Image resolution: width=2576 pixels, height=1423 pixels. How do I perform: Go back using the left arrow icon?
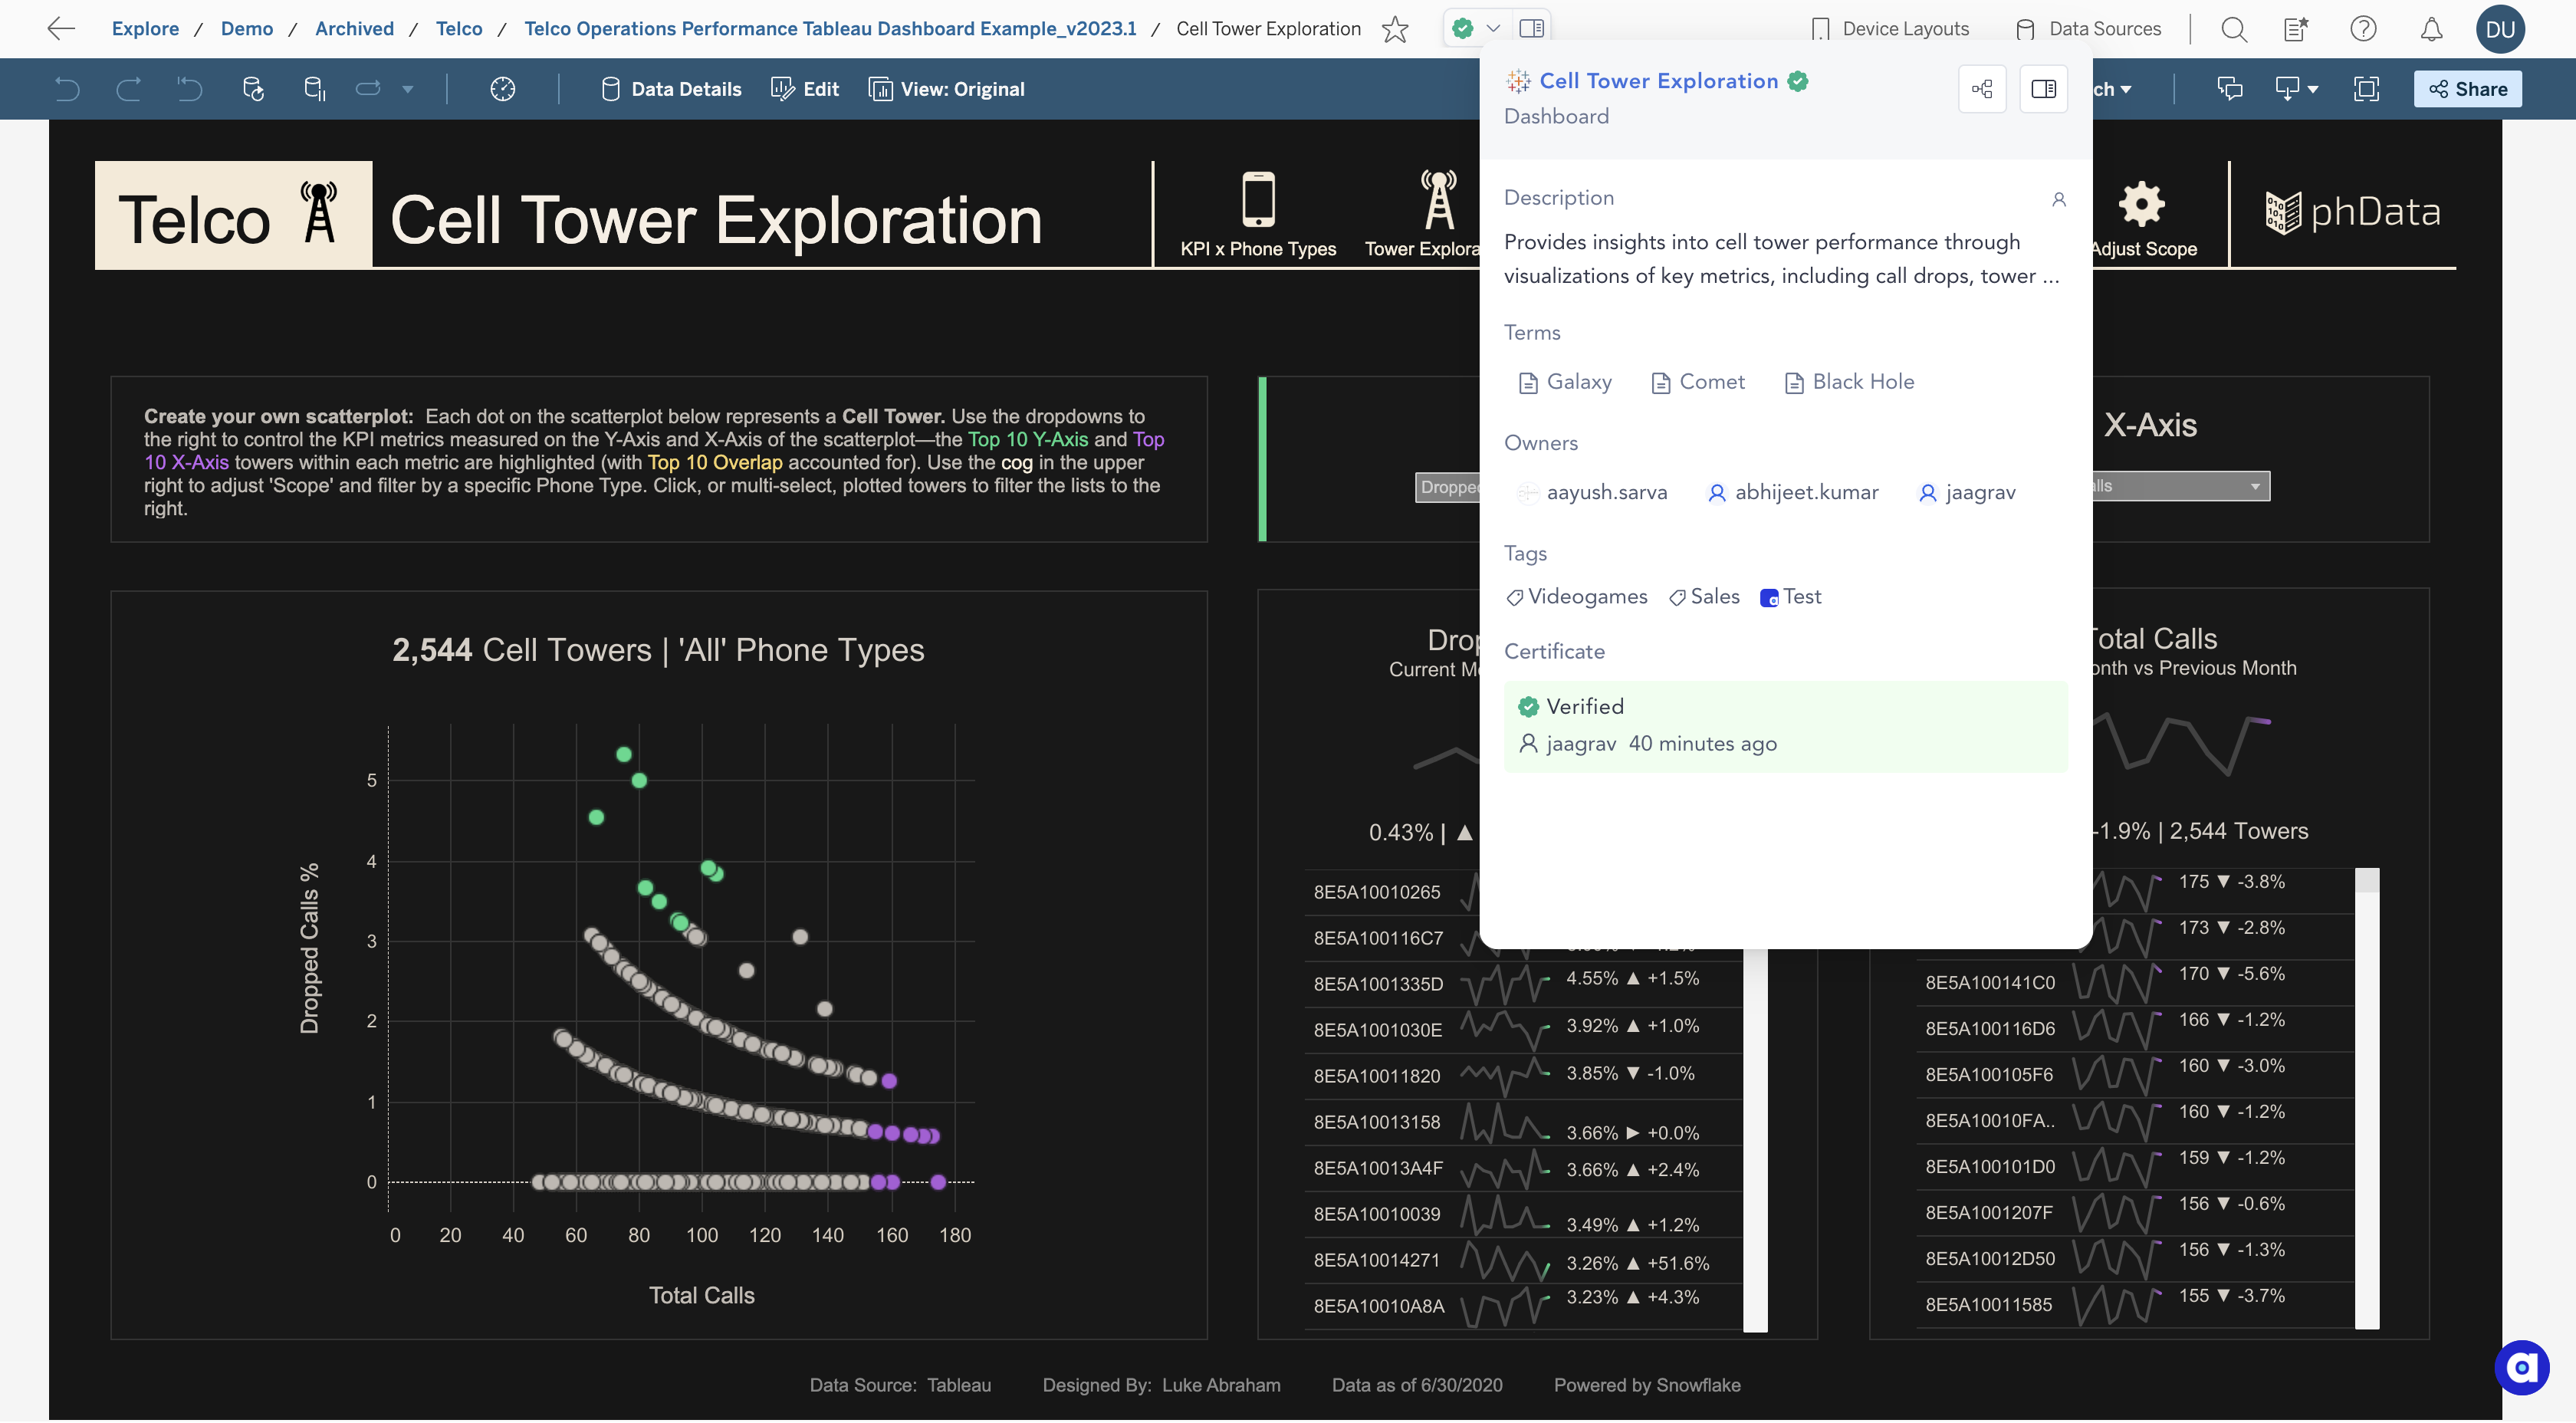point(61,29)
